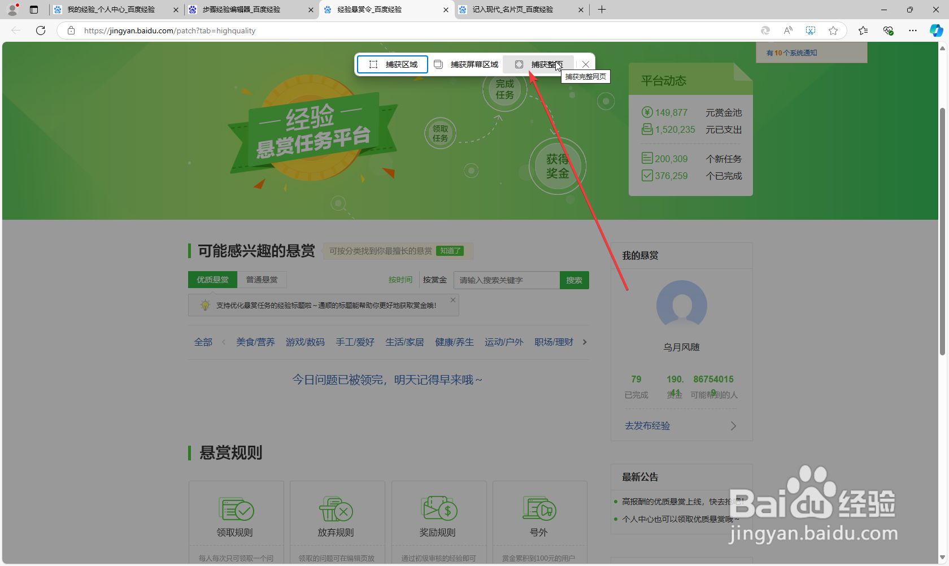Go back with the browser back arrow
949x566 pixels.
(x=16, y=31)
